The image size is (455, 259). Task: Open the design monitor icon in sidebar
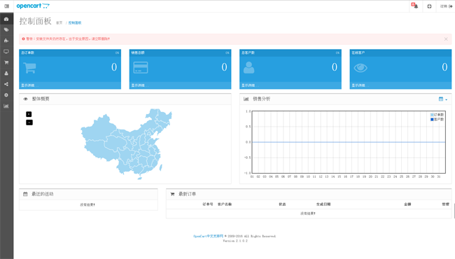[6, 52]
